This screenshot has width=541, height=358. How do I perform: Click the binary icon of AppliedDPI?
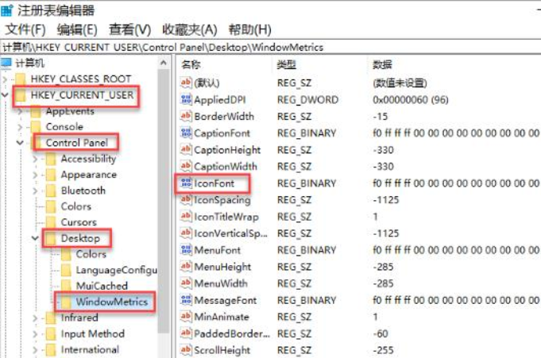[x=186, y=100]
